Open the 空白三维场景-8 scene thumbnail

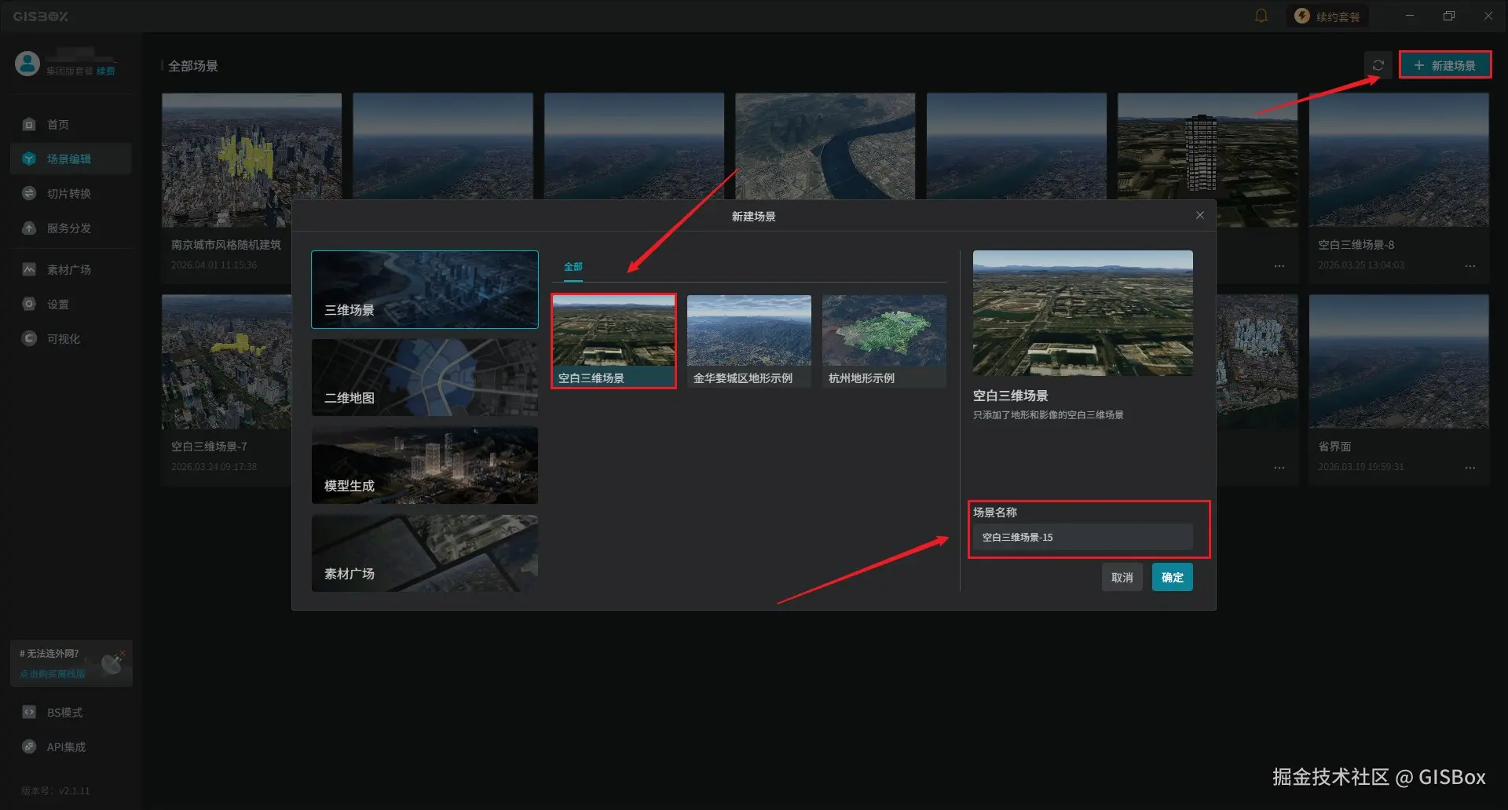coord(1398,160)
